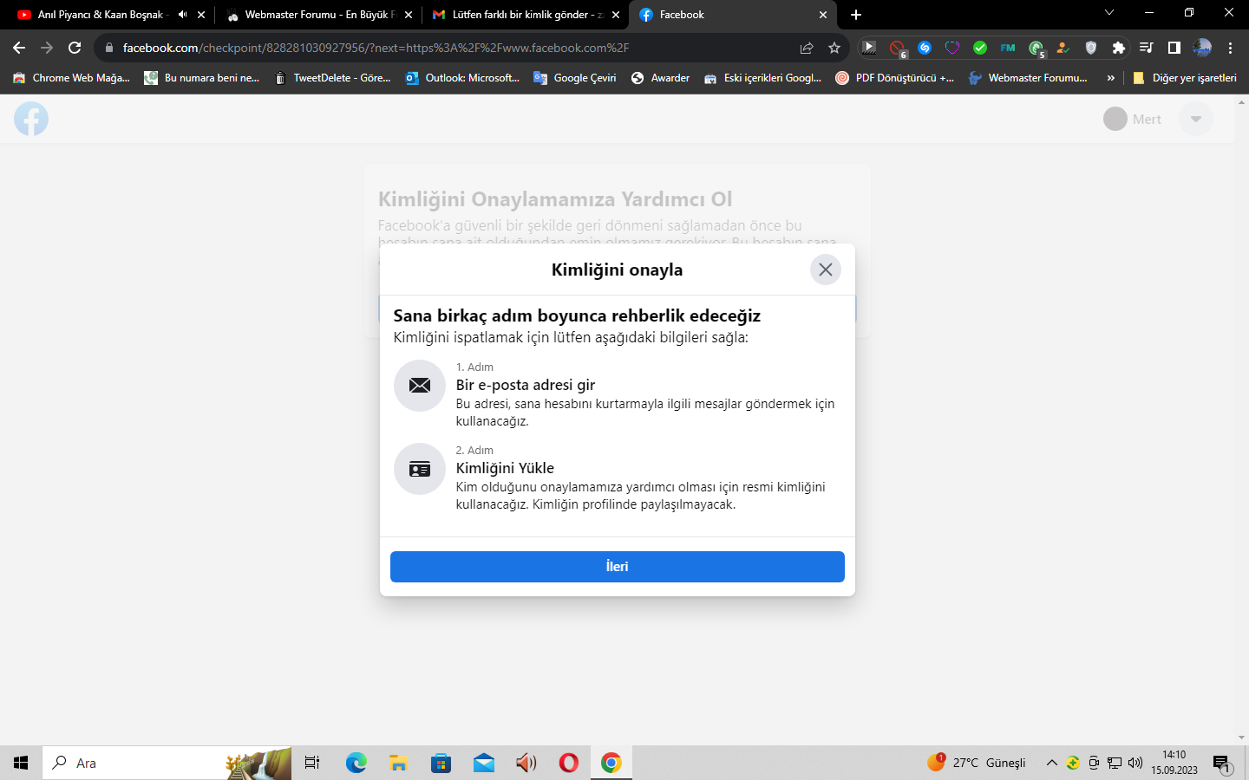Open the media controls icon in the toolbar
Image resolution: width=1249 pixels, height=780 pixels.
1147,48
